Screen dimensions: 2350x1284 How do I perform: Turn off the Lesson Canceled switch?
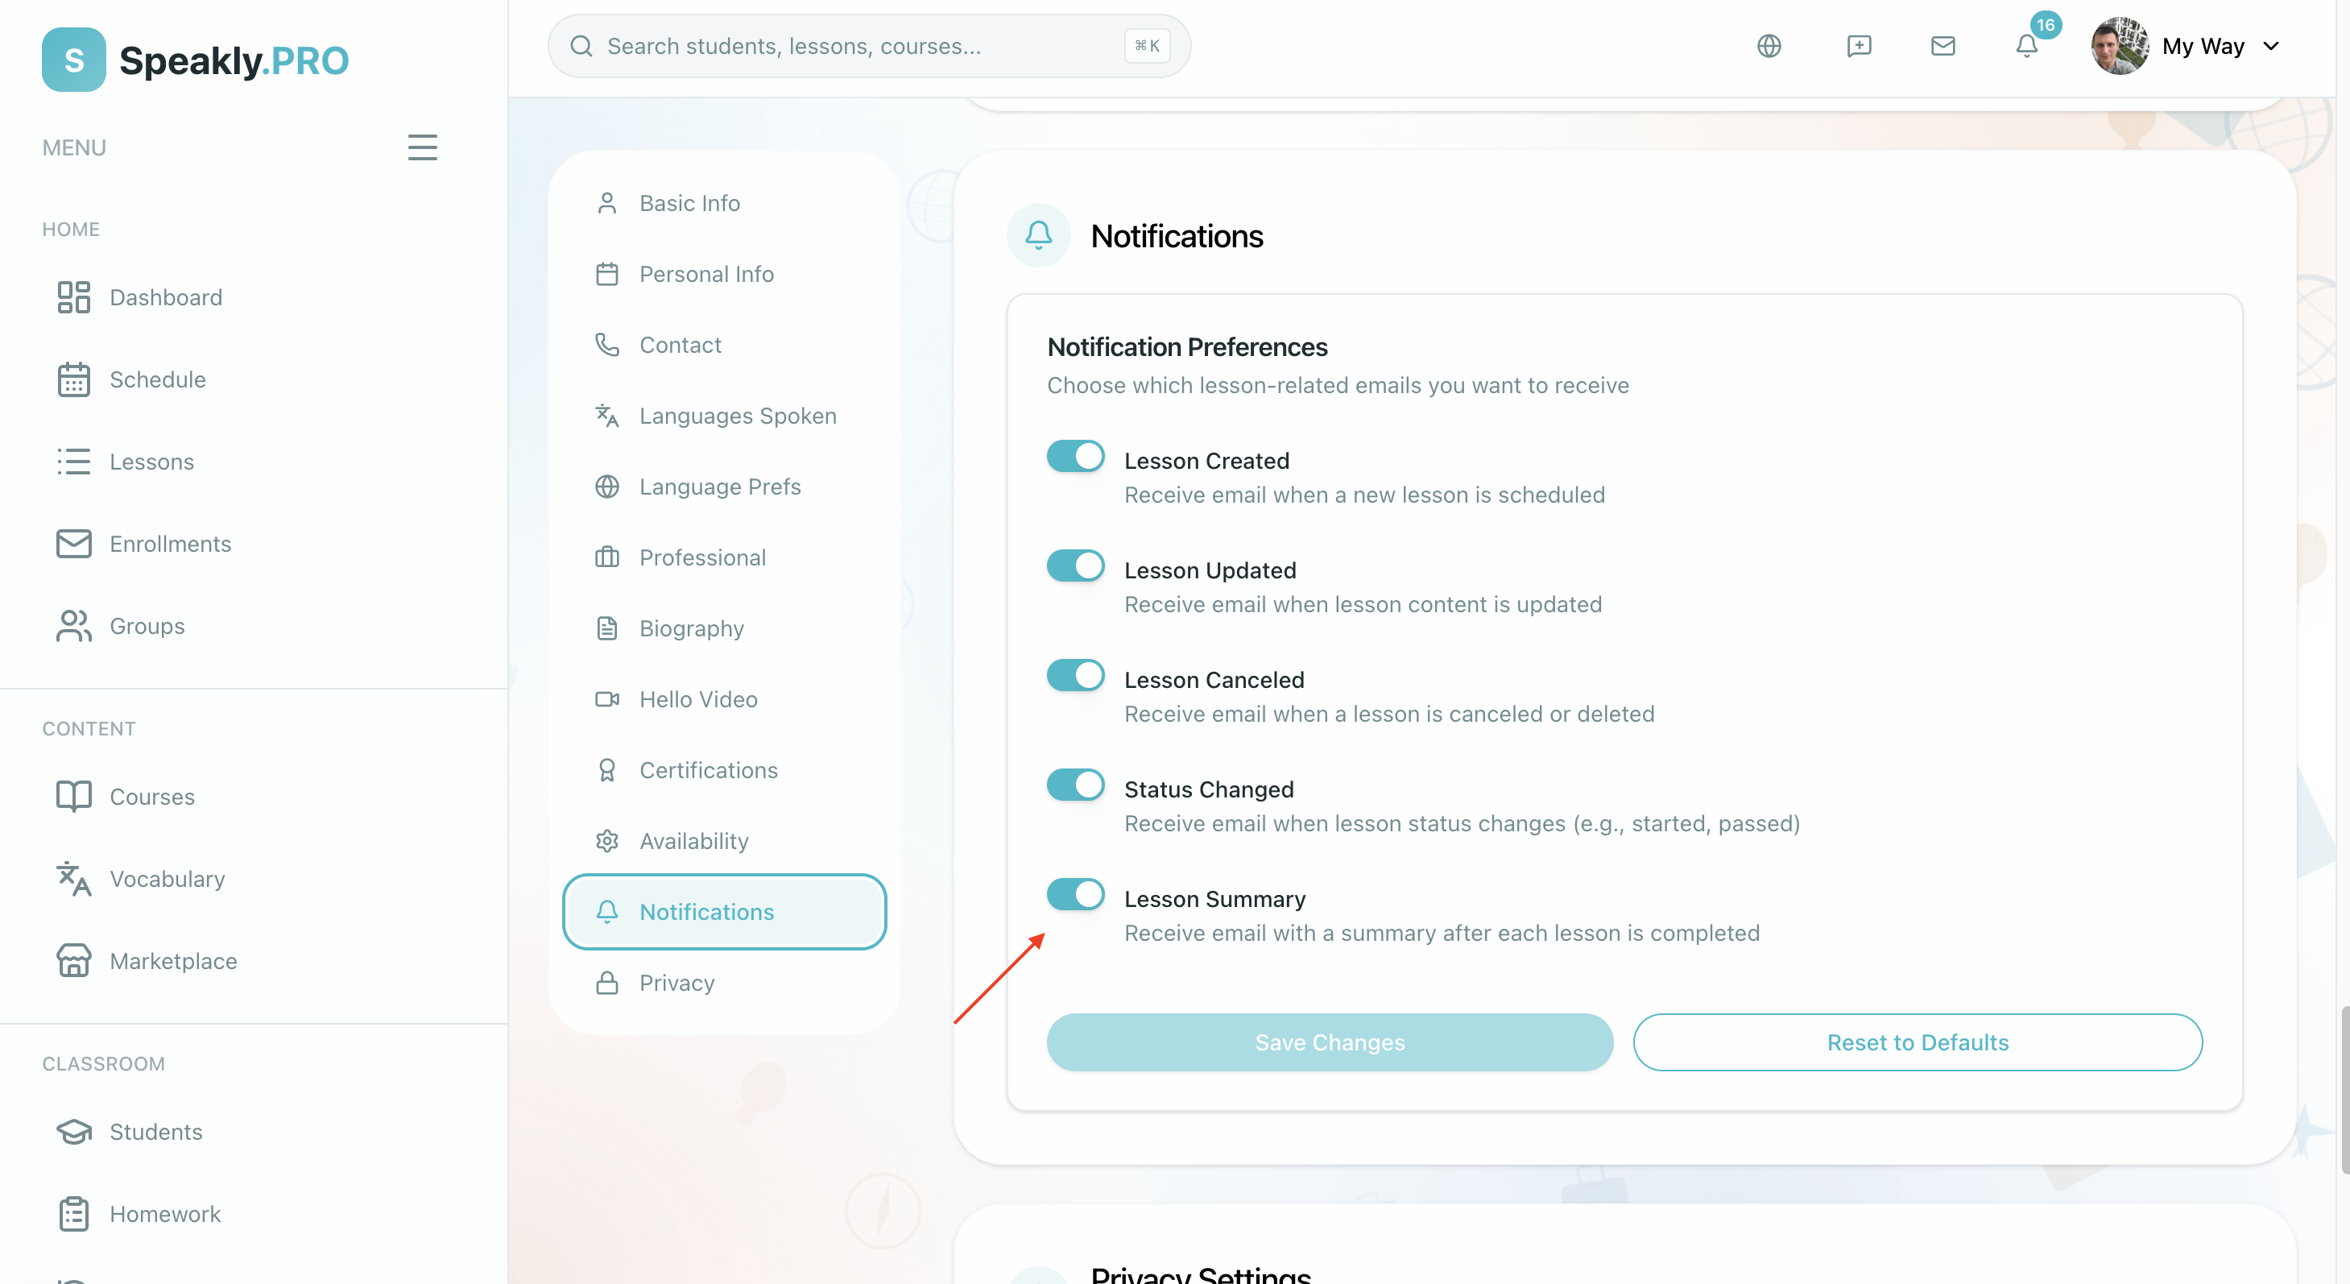click(1076, 675)
